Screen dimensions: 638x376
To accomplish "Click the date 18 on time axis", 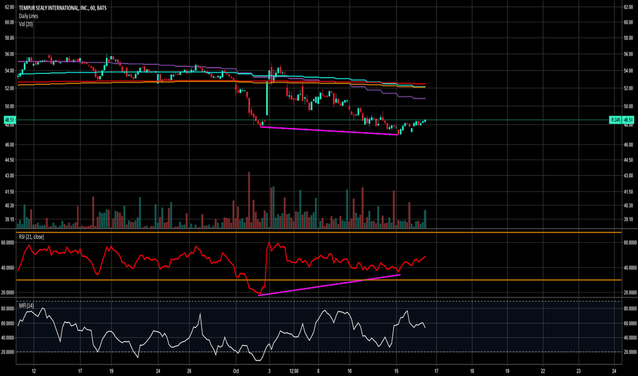I will (x=472, y=371).
